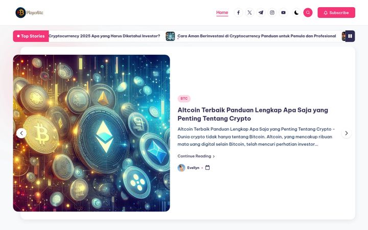Select the Home menu item

[x=222, y=12]
